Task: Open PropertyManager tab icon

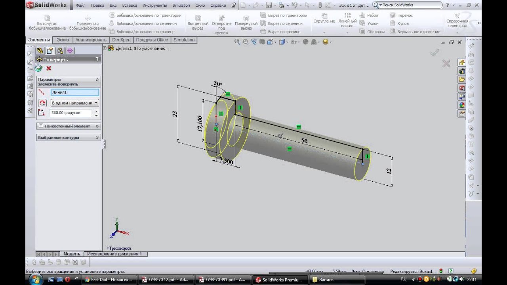Action: coord(50,51)
